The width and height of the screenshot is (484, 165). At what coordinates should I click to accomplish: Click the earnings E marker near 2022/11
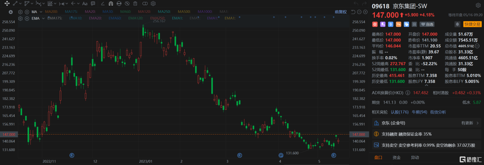[x=72, y=155]
